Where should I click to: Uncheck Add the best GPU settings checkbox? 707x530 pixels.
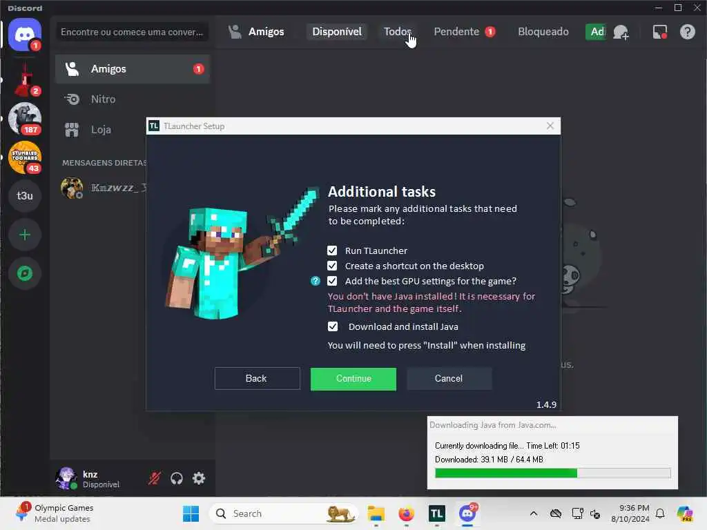(x=332, y=282)
